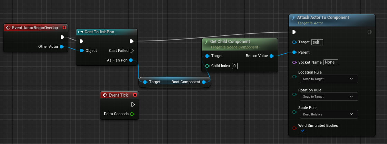
Task: Select the Attach Actor To Component header
Action: point(332,20)
